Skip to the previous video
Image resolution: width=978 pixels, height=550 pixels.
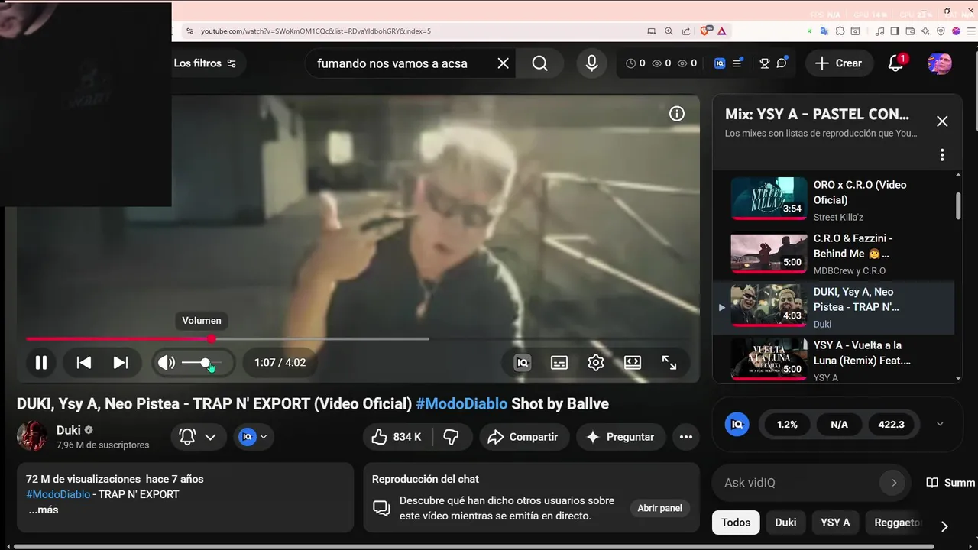pos(84,363)
